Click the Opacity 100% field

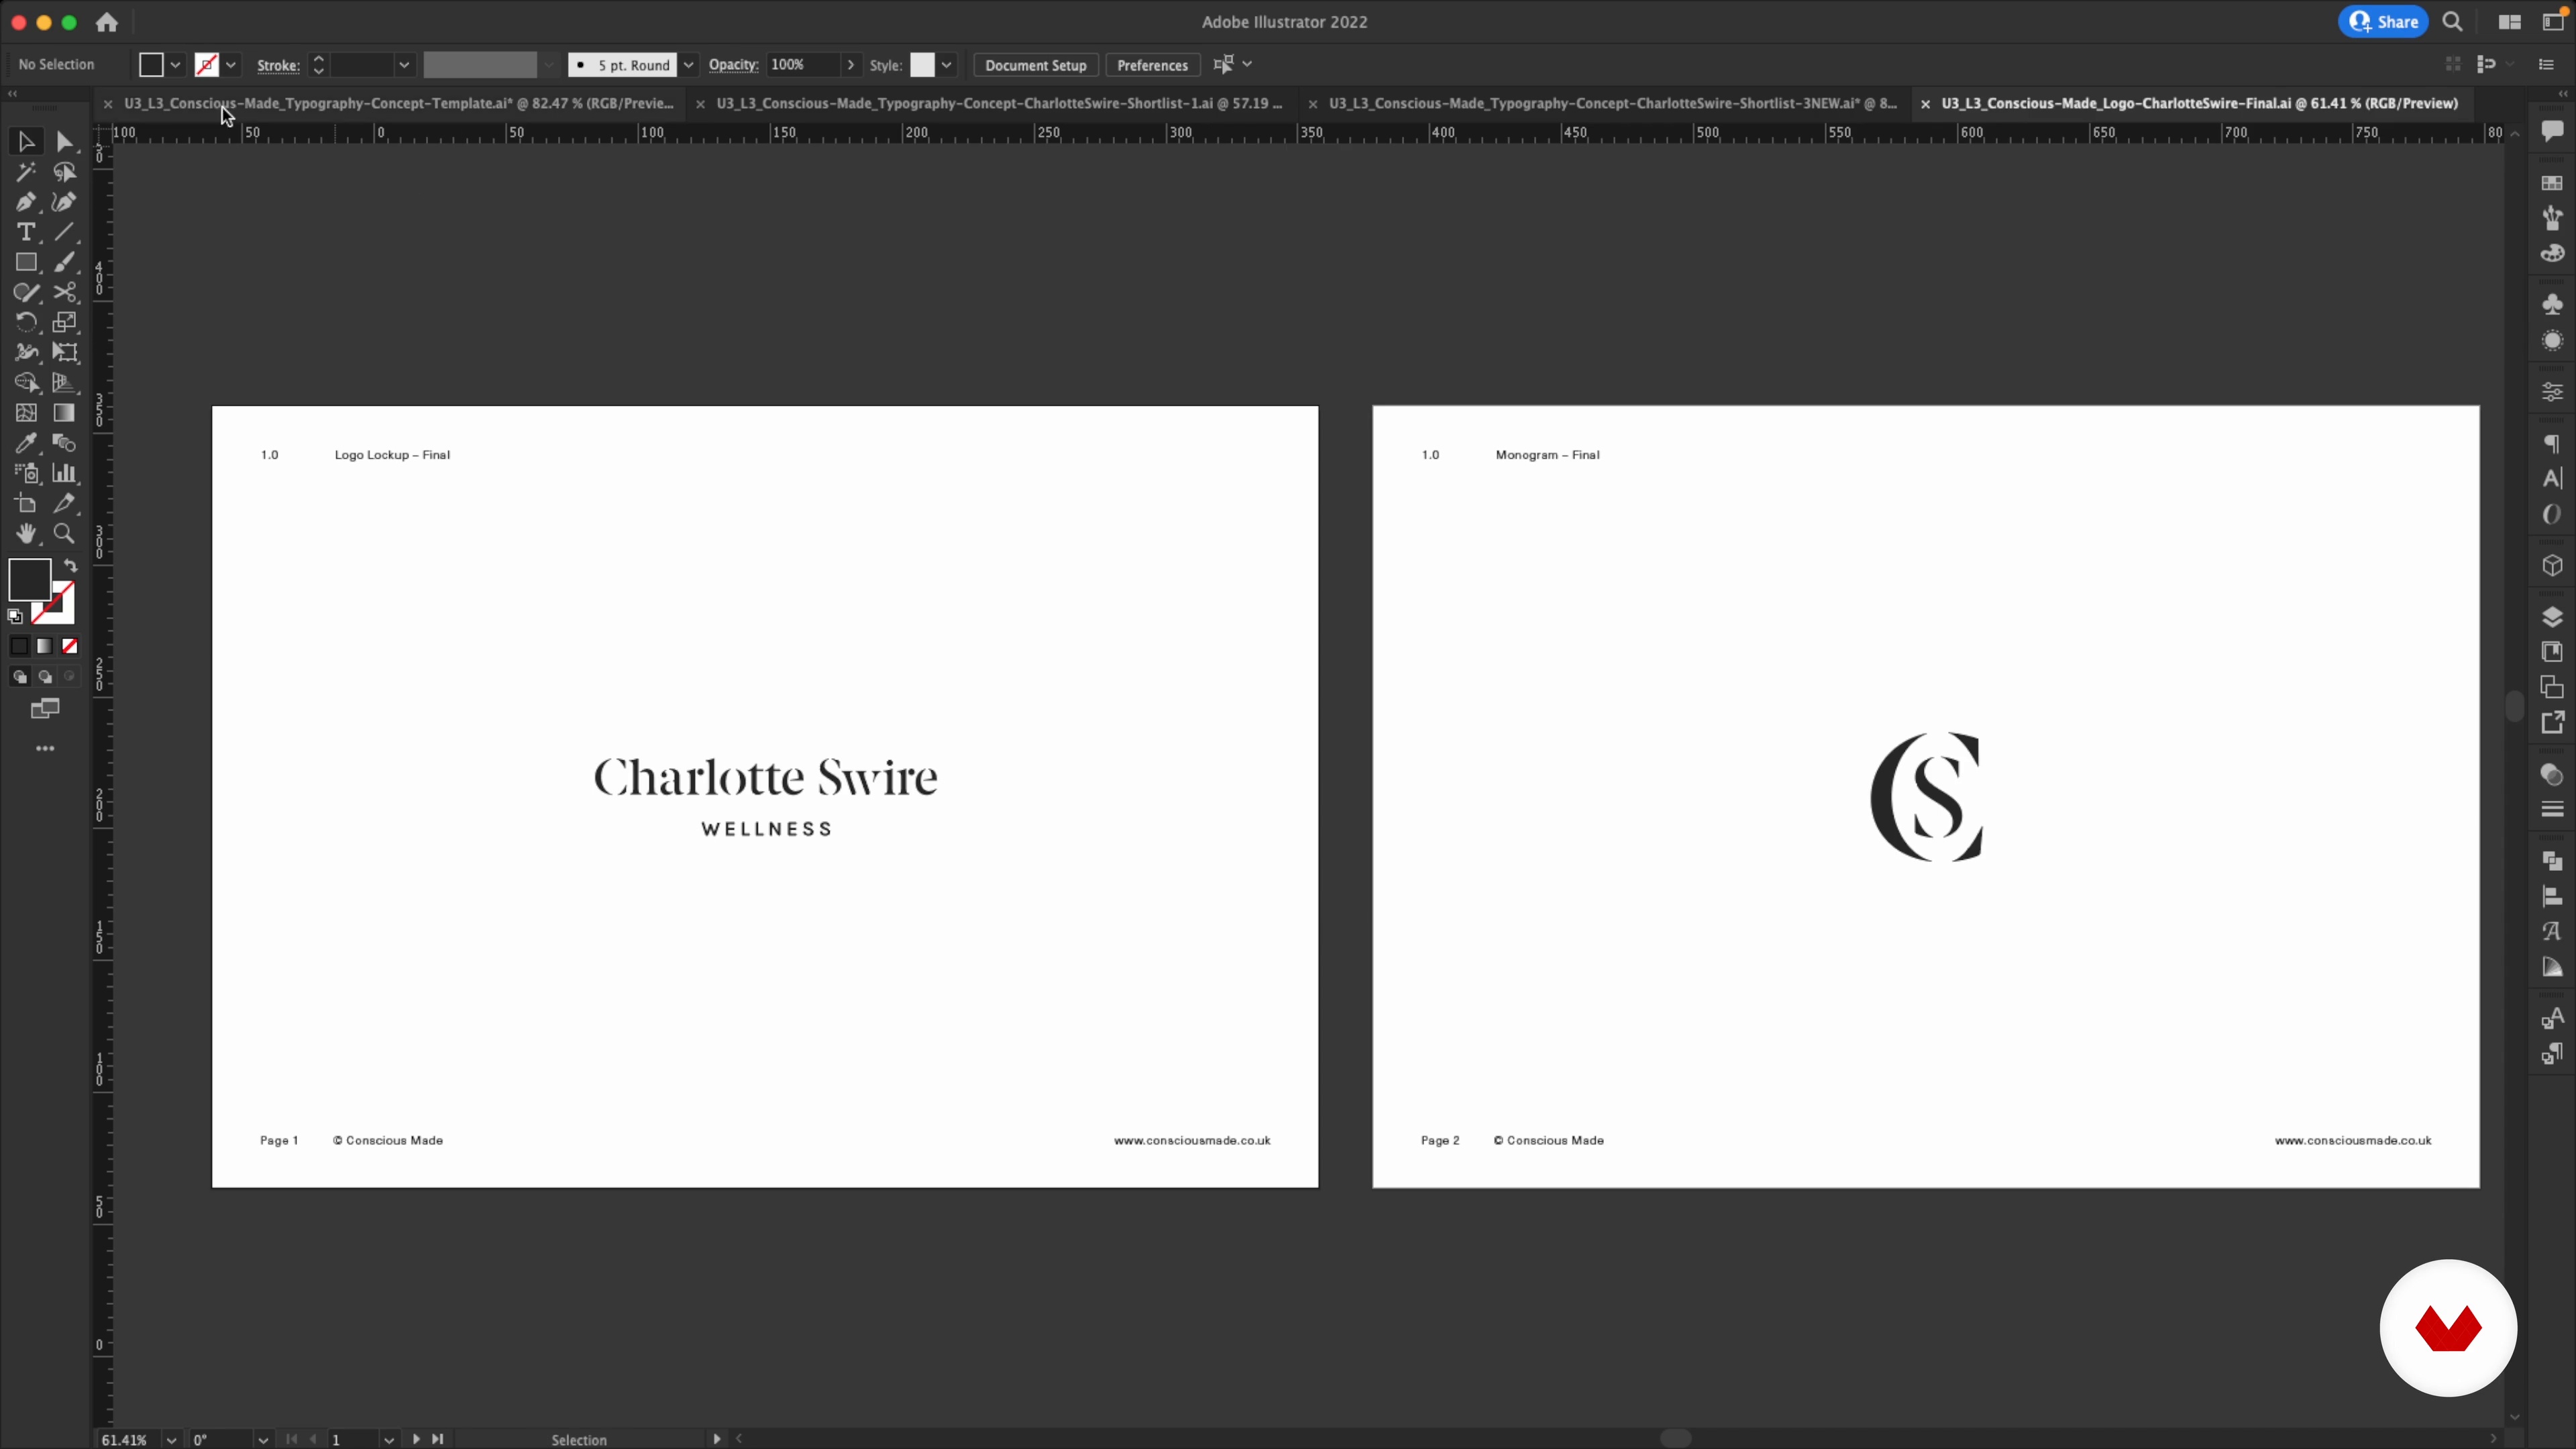pos(803,65)
